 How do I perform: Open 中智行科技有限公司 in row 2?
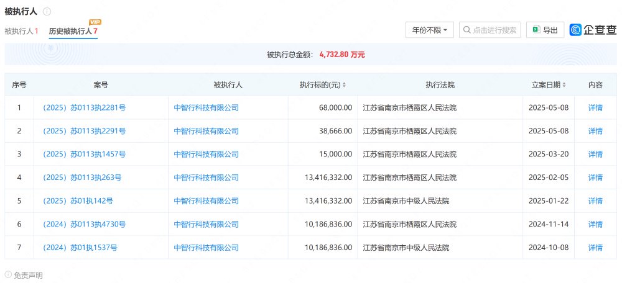pos(207,131)
